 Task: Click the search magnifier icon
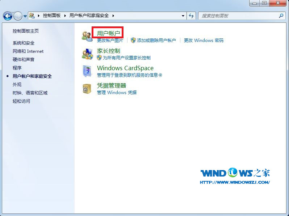[281, 16]
